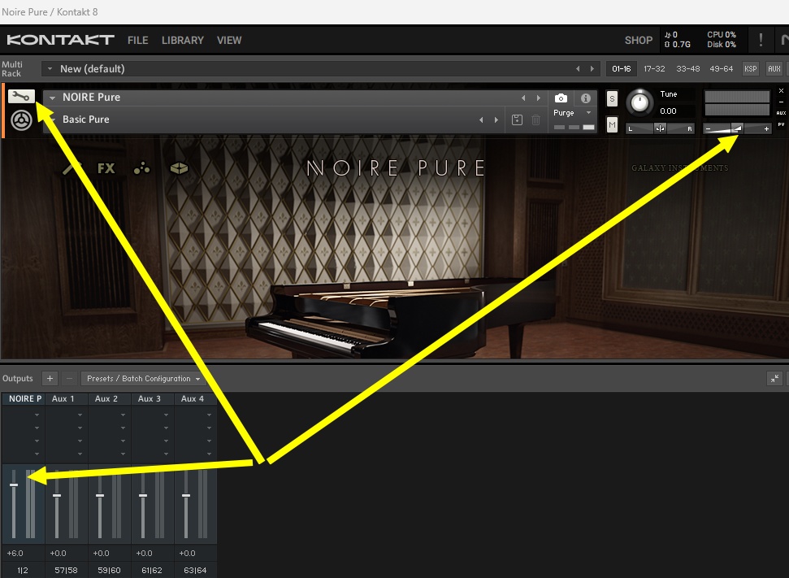This screenshot has width=789, height=578.
Task: Switch to rack page 17-32
Action: pos(654,68)
